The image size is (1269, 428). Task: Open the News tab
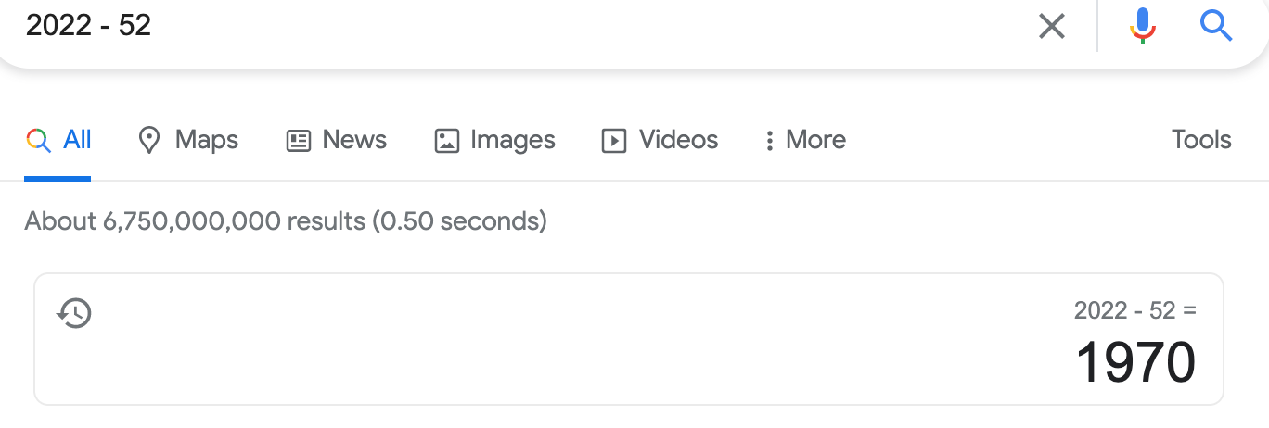337,141
